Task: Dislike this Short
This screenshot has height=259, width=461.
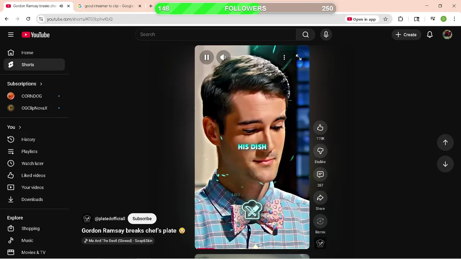Action: point(320,151)
